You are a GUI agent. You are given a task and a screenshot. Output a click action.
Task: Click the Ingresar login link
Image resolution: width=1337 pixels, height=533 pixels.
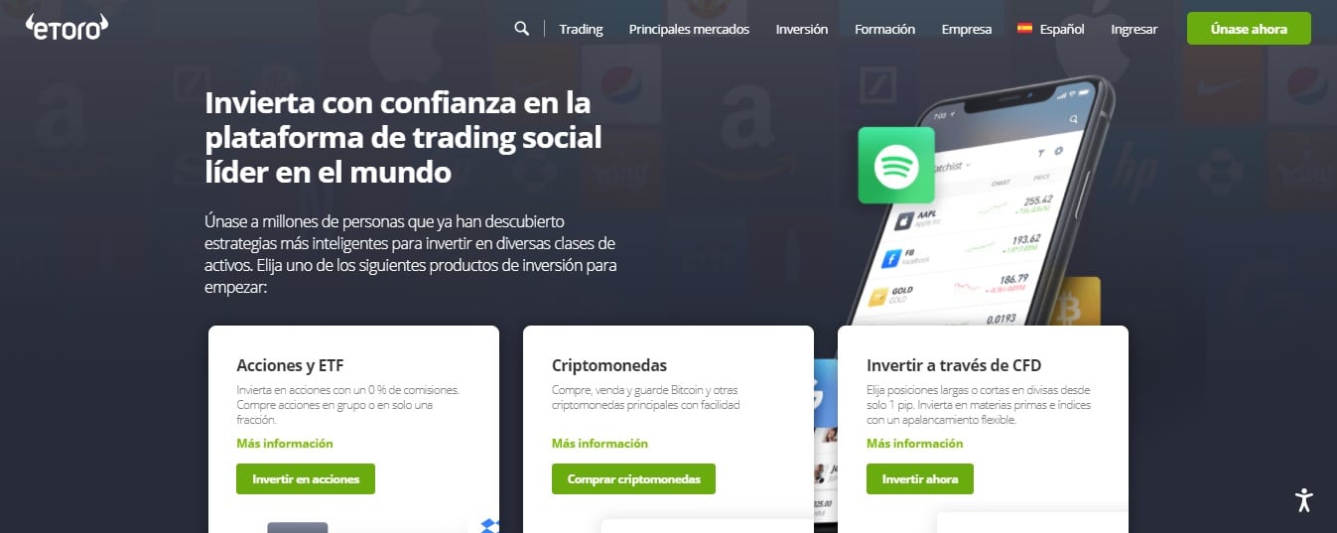point(1134,29)
